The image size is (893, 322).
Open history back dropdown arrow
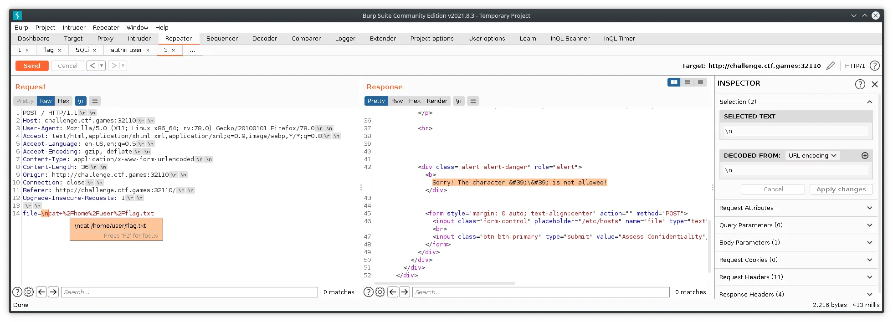102,66
